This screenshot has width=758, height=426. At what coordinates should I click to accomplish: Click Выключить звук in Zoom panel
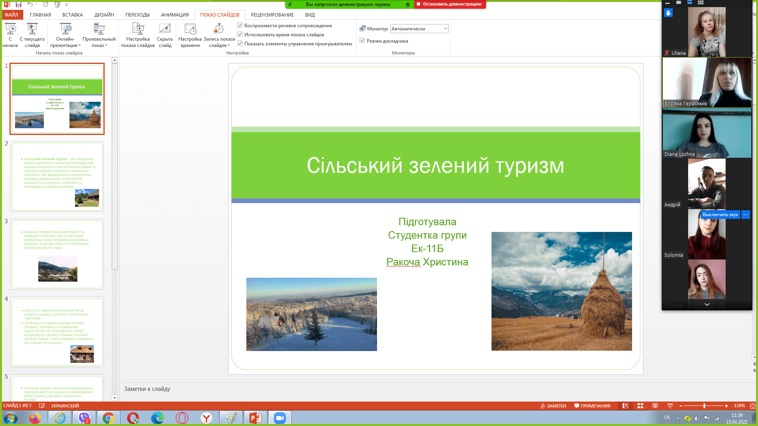(720, 215)
